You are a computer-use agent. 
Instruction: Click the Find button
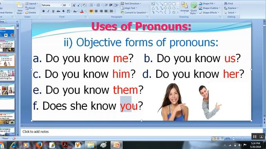tap(229, 3)
